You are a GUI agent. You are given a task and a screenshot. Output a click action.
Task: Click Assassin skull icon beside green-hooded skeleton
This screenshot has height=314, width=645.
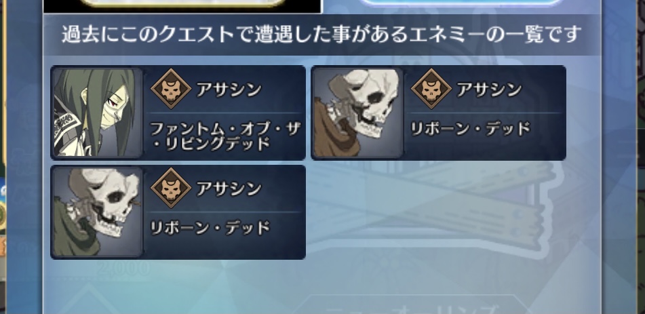click(171, 188)
